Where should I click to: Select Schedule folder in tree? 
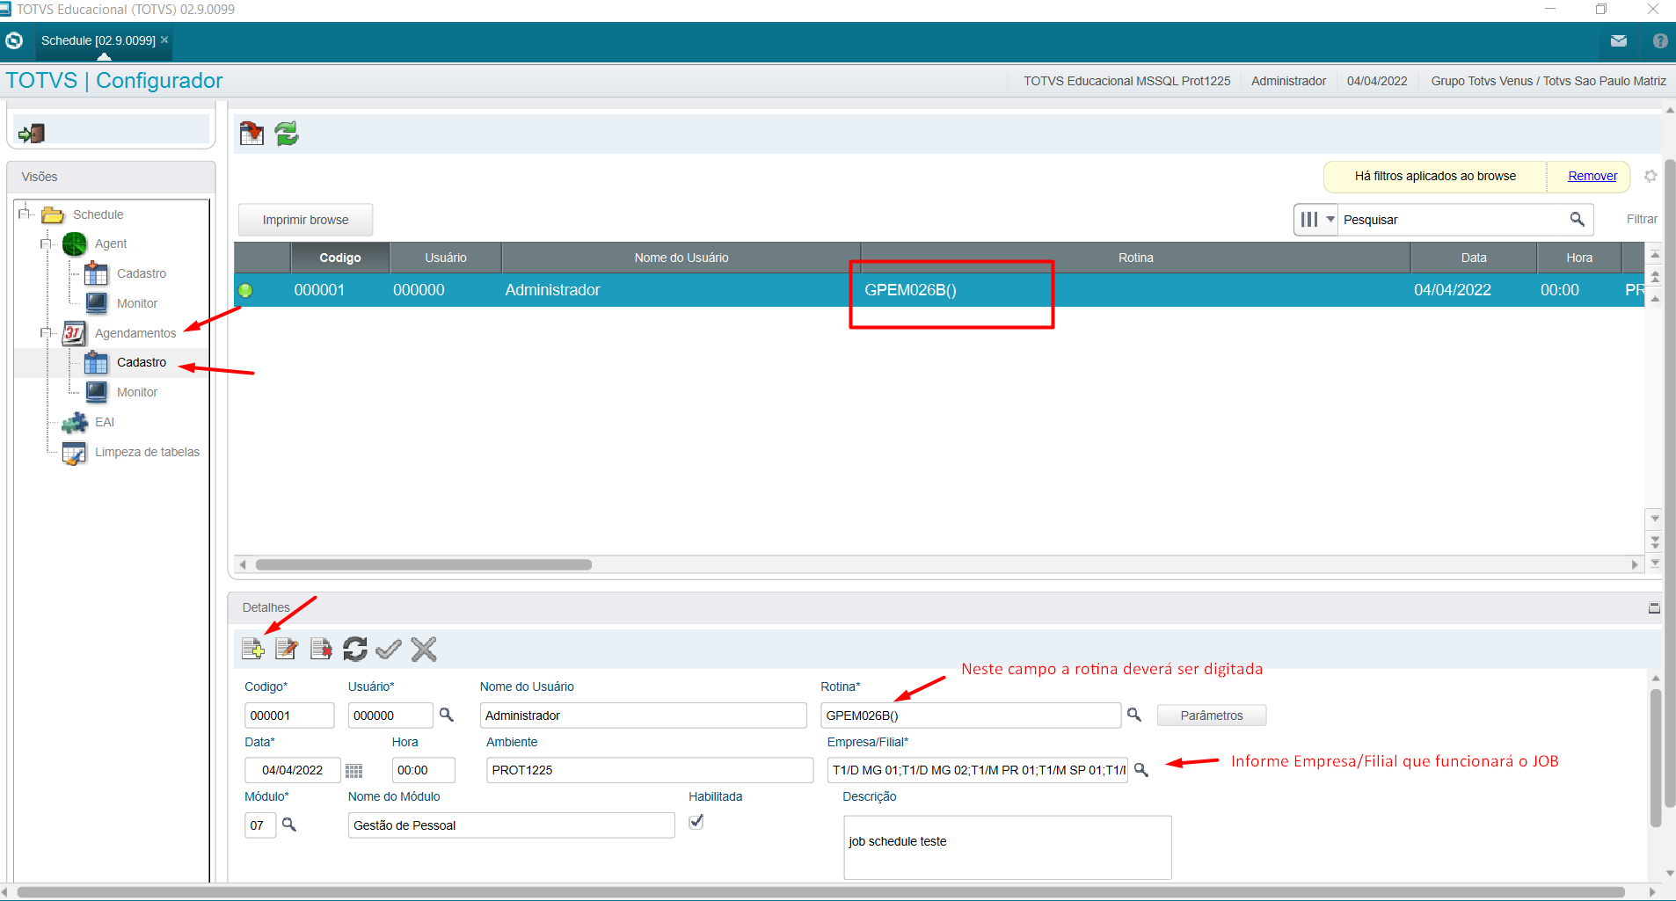[98, 214]
